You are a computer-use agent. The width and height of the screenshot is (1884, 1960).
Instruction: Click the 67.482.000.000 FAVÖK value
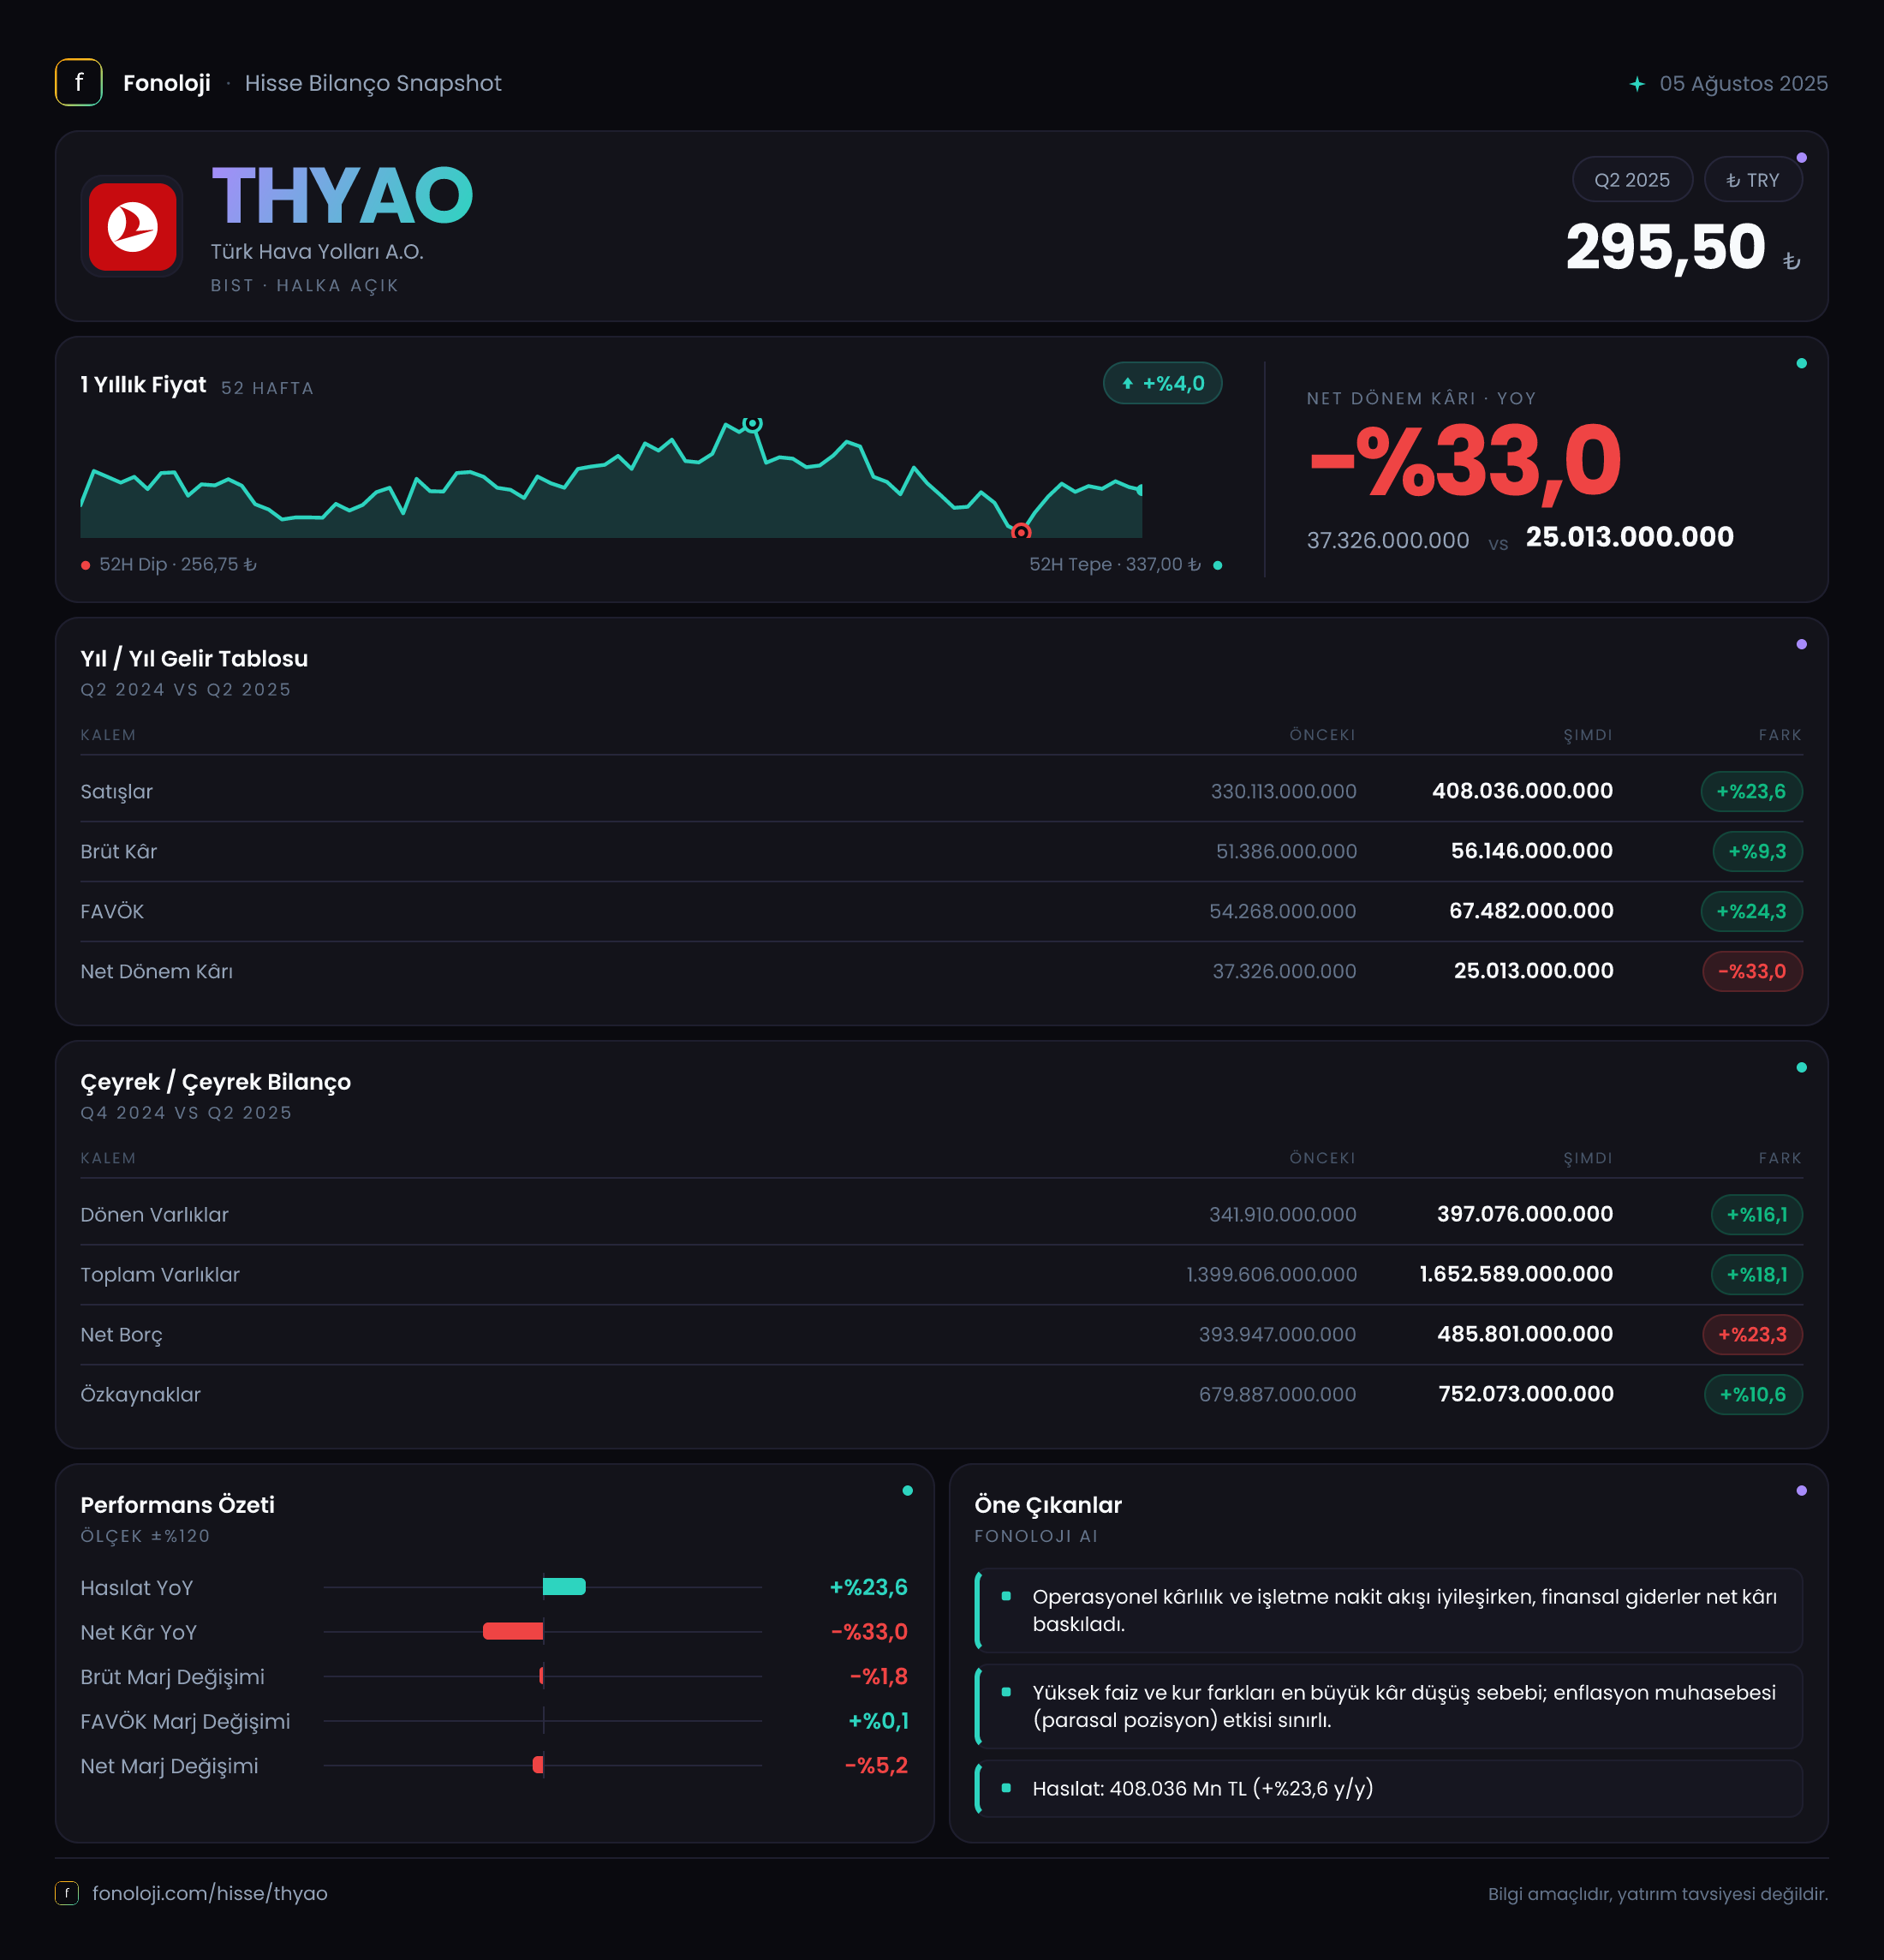pos(1531,911)
